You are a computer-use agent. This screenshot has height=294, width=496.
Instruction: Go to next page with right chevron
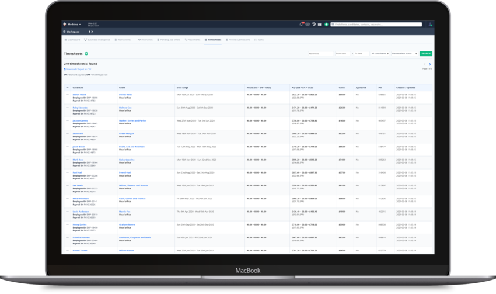click(x=429, y=64)
